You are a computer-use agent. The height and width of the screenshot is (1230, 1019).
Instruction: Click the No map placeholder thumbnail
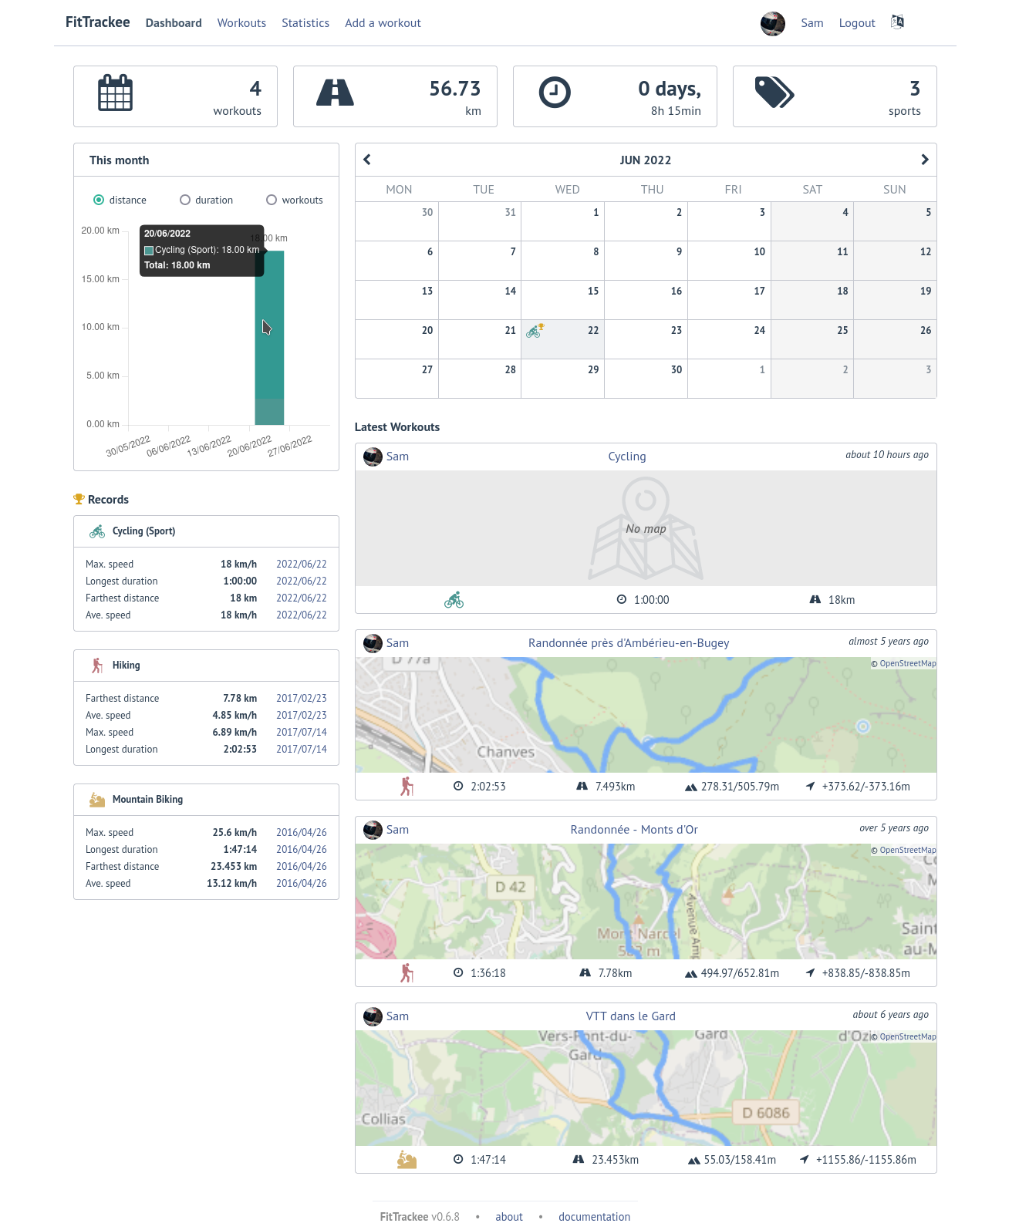(x=646, y=528)
